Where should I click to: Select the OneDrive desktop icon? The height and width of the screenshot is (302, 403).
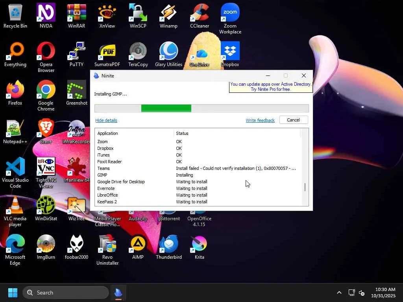click(x=200, y=54)
